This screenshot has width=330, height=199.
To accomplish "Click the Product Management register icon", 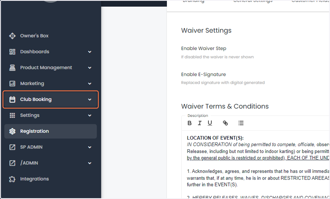I will click(x=12, y=68).
